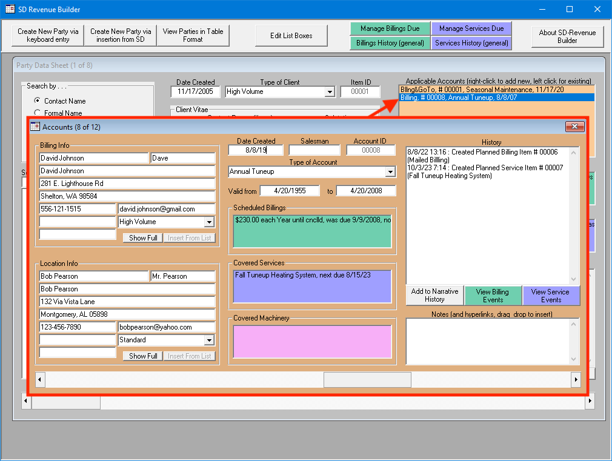
Task: Click inside the Salesman input field
Action: pos(314,149)
